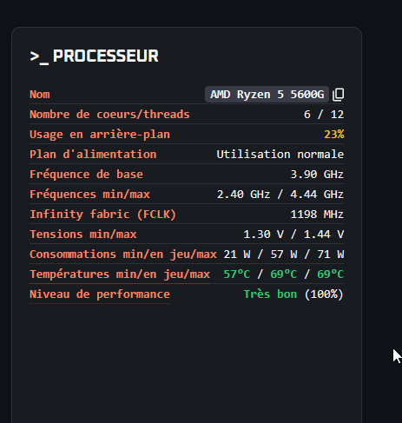Select the 6 / 12 cores value
The height and width of the screenshot is (423, 402).
(x=324, y=115)
